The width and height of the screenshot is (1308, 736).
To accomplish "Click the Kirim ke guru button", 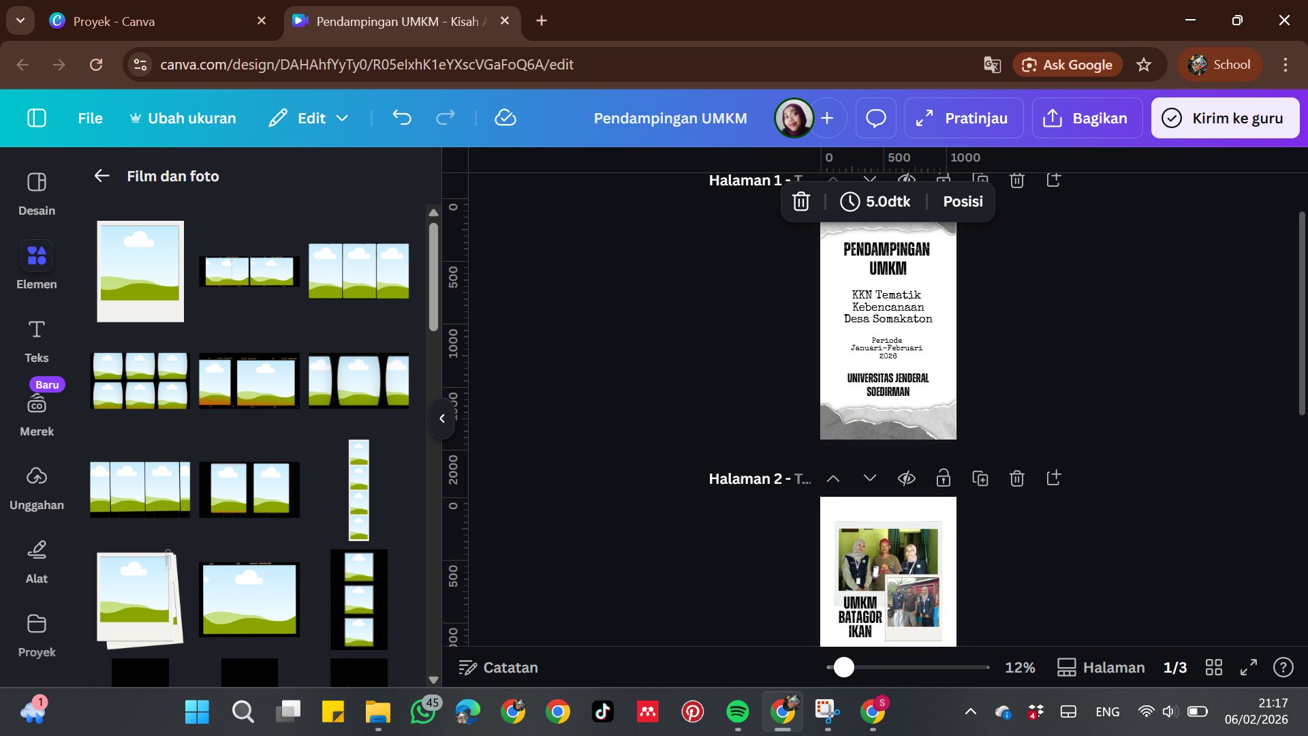I will click(1224, 117).
